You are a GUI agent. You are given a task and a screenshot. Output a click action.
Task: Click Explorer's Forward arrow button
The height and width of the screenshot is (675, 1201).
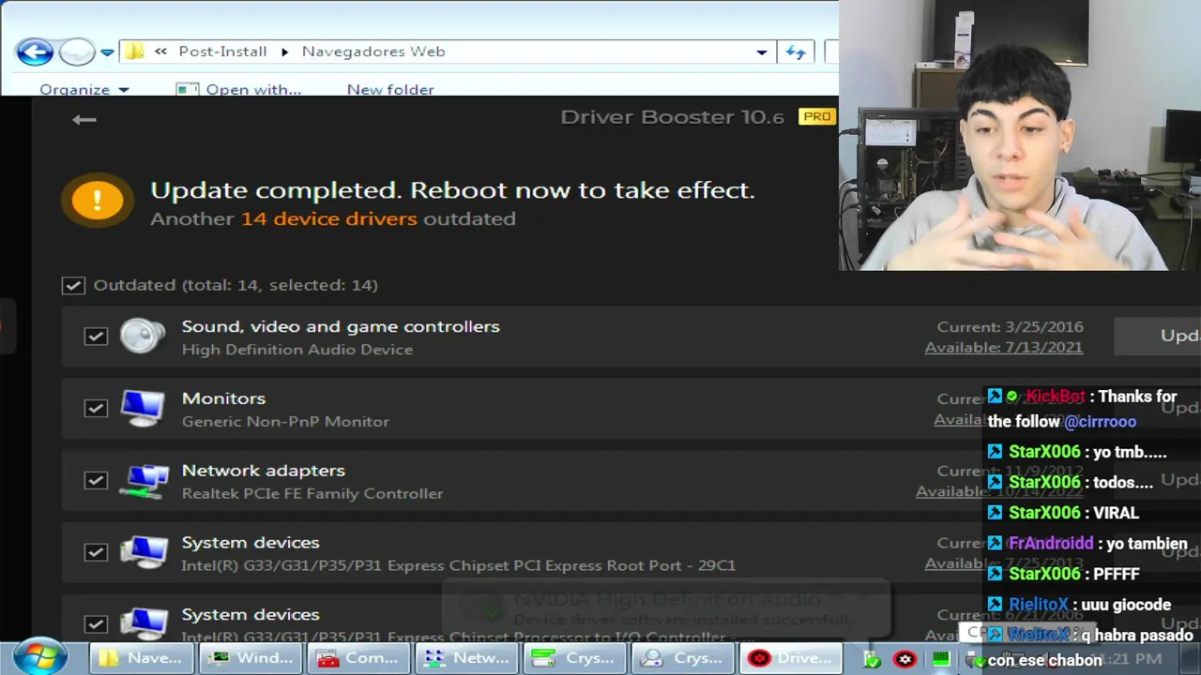click(x=77, y=52)
